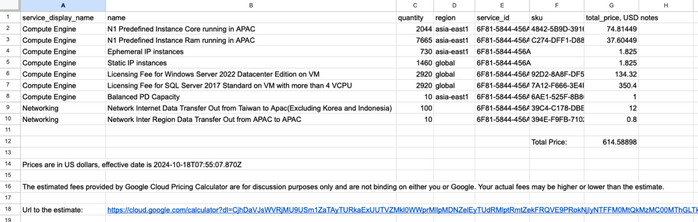Click quantity value 7665
This screenshot has height=222, width=698.
415,40
